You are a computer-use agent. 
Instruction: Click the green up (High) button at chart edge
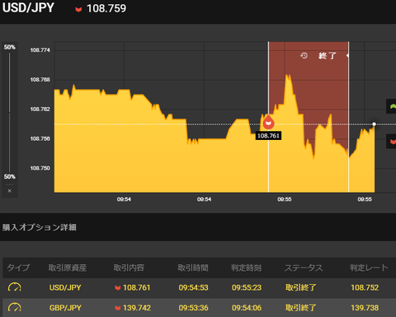point(392,106)
